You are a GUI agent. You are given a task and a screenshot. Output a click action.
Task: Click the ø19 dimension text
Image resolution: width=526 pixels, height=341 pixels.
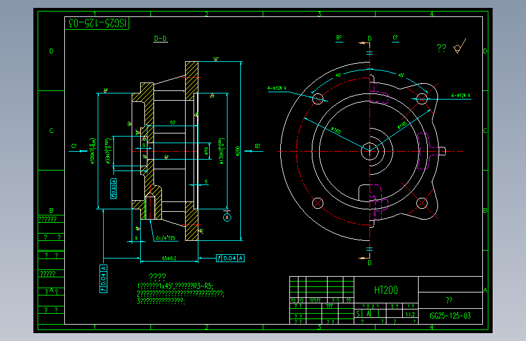tap(206, 151)
